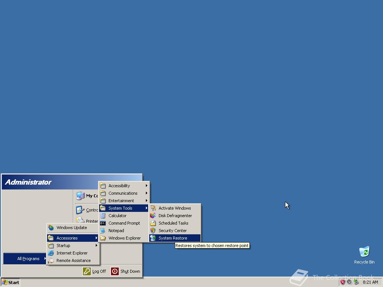Image resolution: width=383 pixels, height=287 pixels.
Task: Expand the Startup submenu arrow
Action: [x=96, y=246]
